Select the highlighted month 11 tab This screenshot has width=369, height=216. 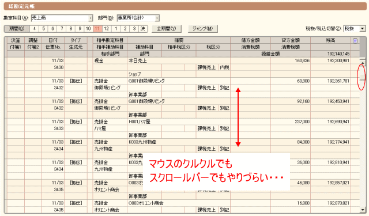click(97, 29)
